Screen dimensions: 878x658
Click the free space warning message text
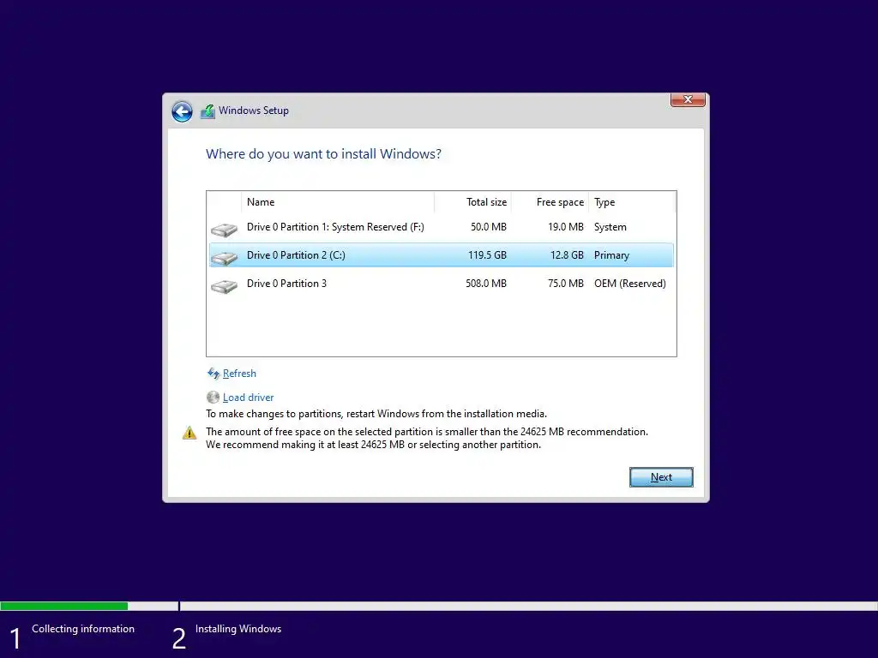[x=427, y=438]
